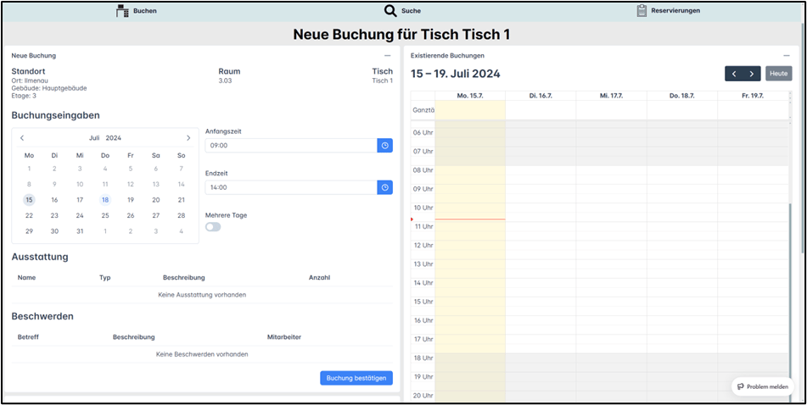Screen dimensions: 807x405
Task: Select July 29 in the date picker
Action: point(29,231)
